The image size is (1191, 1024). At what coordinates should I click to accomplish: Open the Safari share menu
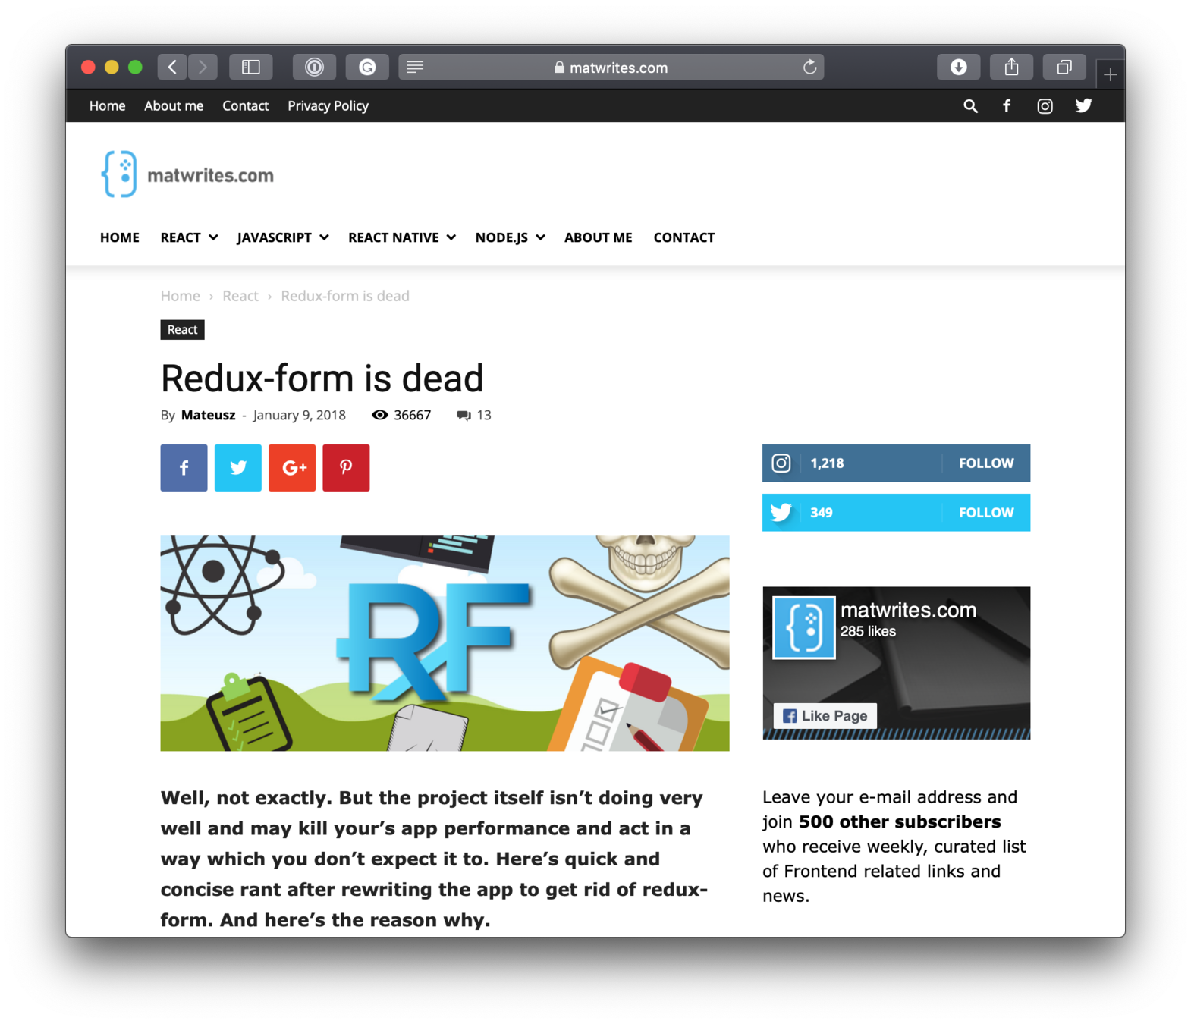point(1011,68)
